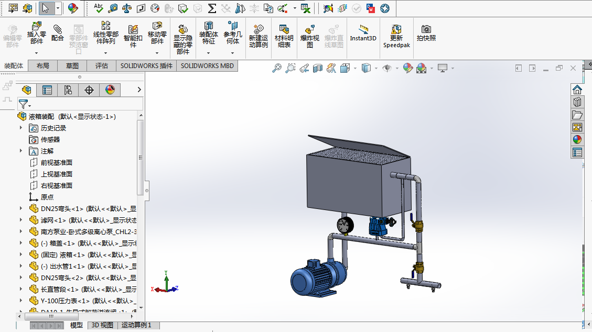Switch to the 评估 tab

pyautogui.click(x=102, y=66)
